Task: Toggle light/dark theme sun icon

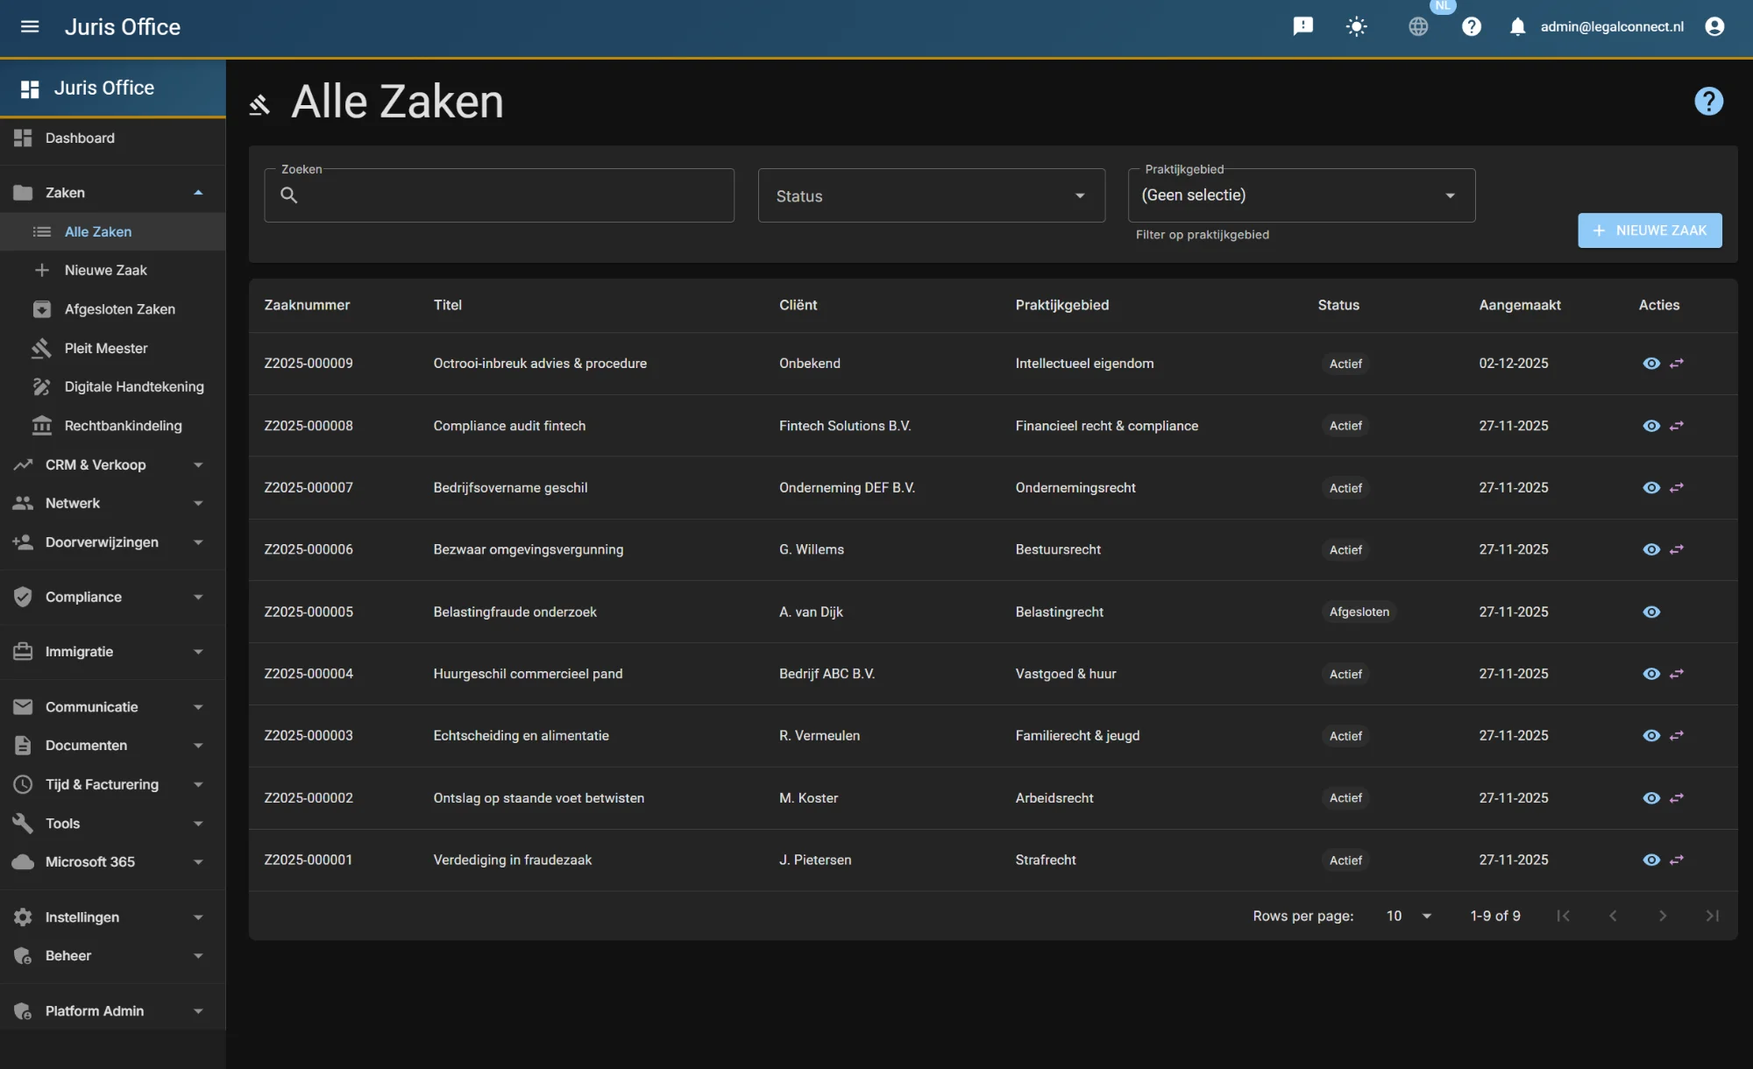Action: [1356, 26]
